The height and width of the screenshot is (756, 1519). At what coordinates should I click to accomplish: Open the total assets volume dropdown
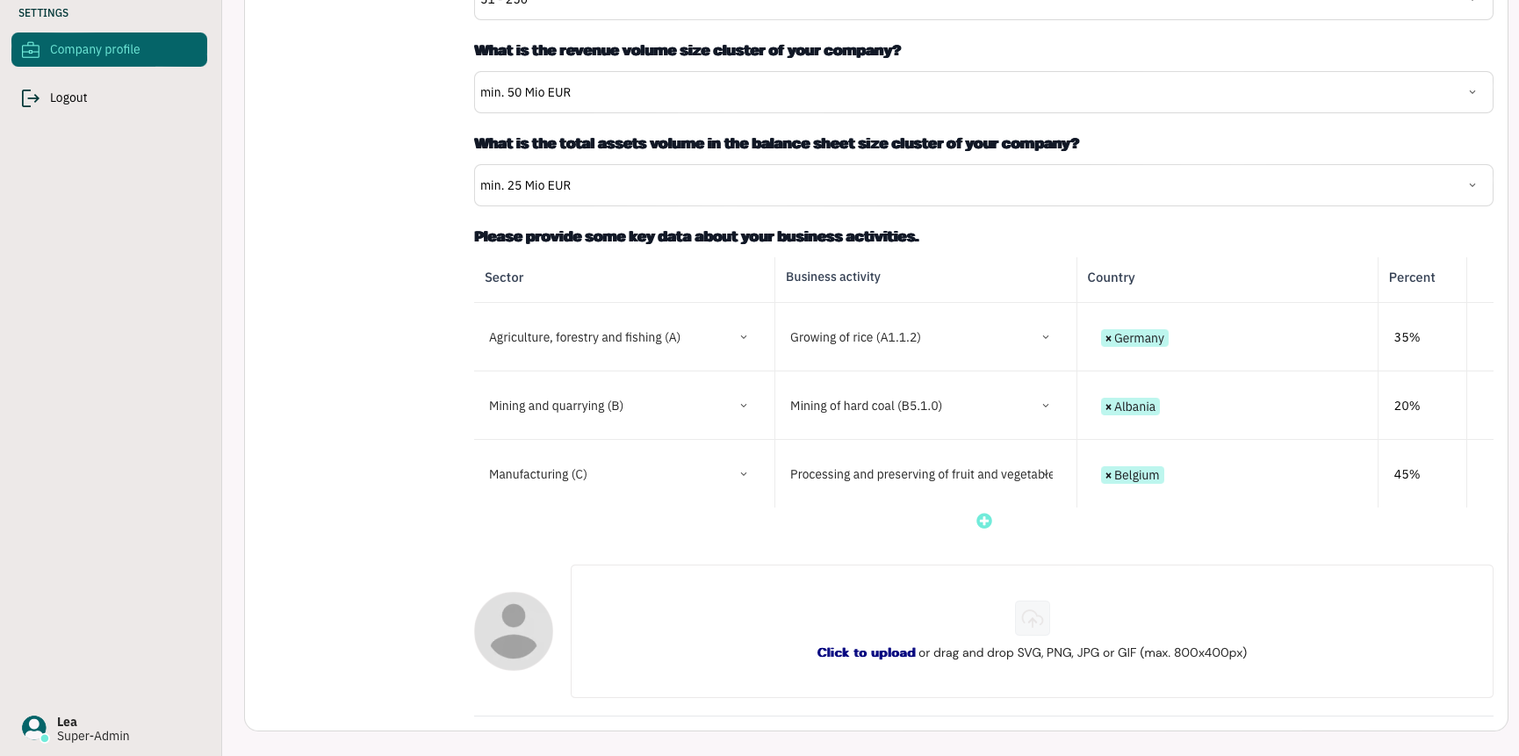tap(983, 185)
